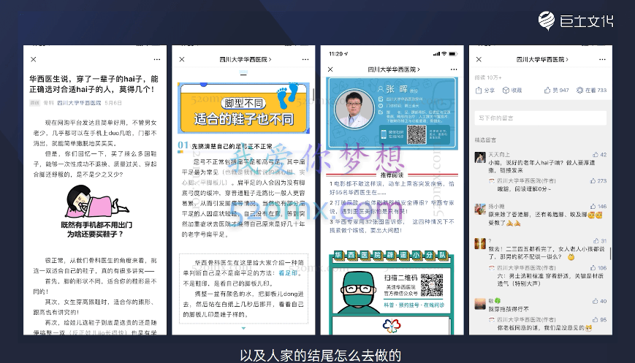Tap the blue footprints icon on the banner

click(288, 95)
